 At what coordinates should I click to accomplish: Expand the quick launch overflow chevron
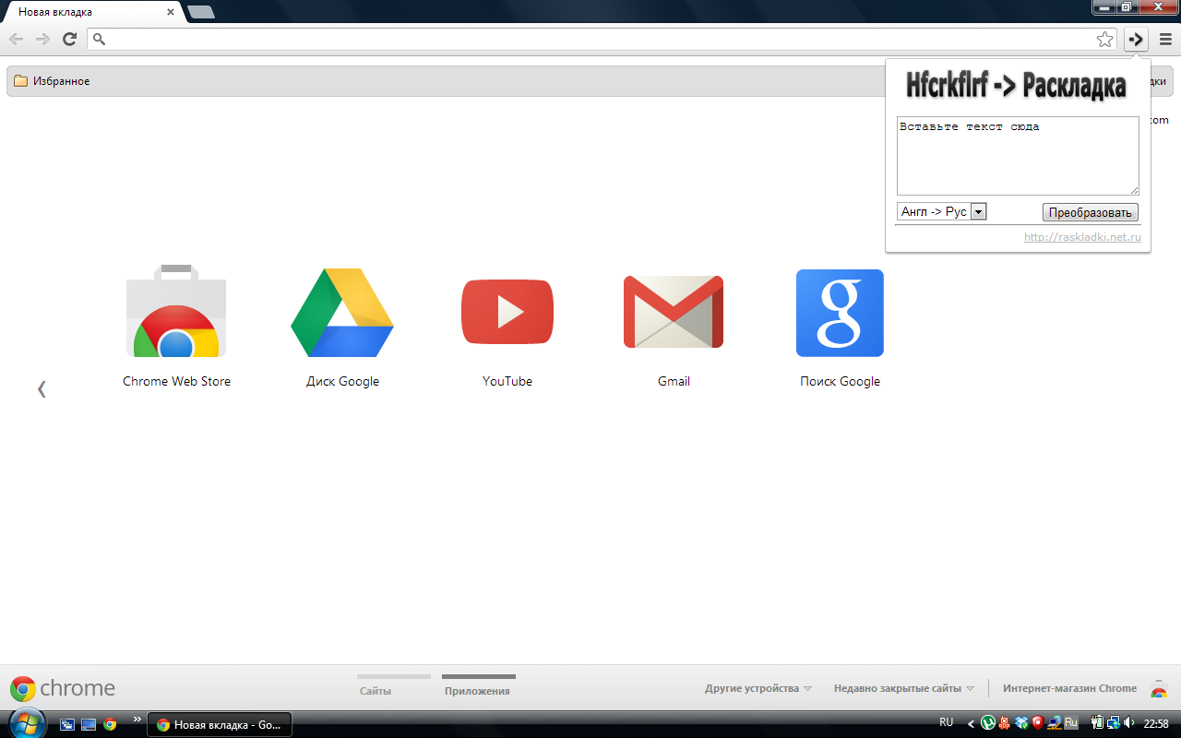click(137, 720)
